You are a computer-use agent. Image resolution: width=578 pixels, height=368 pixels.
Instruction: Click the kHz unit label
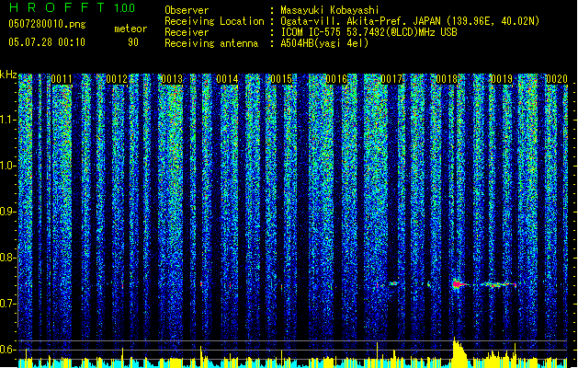tap(8, 75)
